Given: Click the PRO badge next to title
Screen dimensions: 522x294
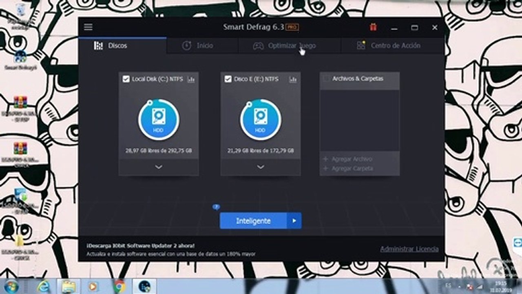Looking at the screenshot, I should click(x=292, y=27).
